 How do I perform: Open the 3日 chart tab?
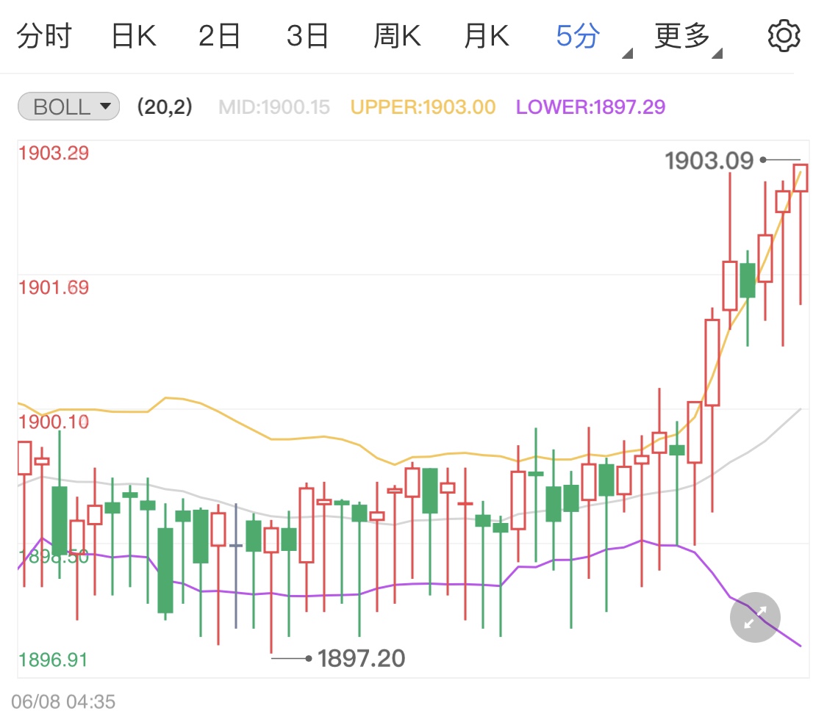point(307,36)
